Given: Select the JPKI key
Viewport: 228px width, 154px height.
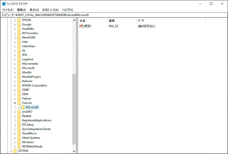Looking at the screenshot, I should click(x=24, y=55).
